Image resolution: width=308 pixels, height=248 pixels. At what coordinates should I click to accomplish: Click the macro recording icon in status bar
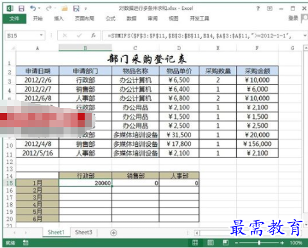26,243
